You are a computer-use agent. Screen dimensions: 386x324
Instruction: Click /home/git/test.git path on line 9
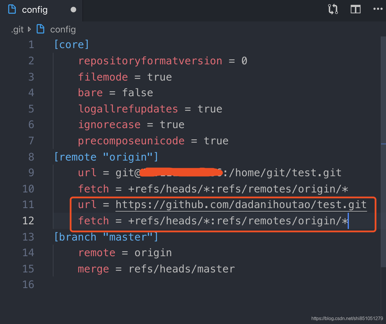point(285,173)
